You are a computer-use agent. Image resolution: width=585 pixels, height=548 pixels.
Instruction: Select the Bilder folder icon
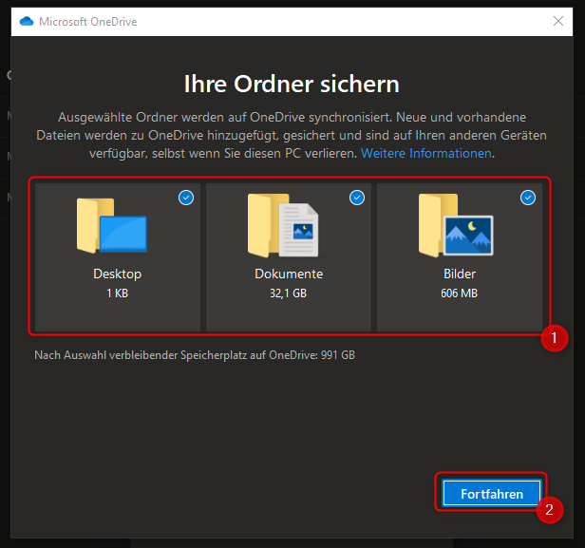click(x=456, y=226)
